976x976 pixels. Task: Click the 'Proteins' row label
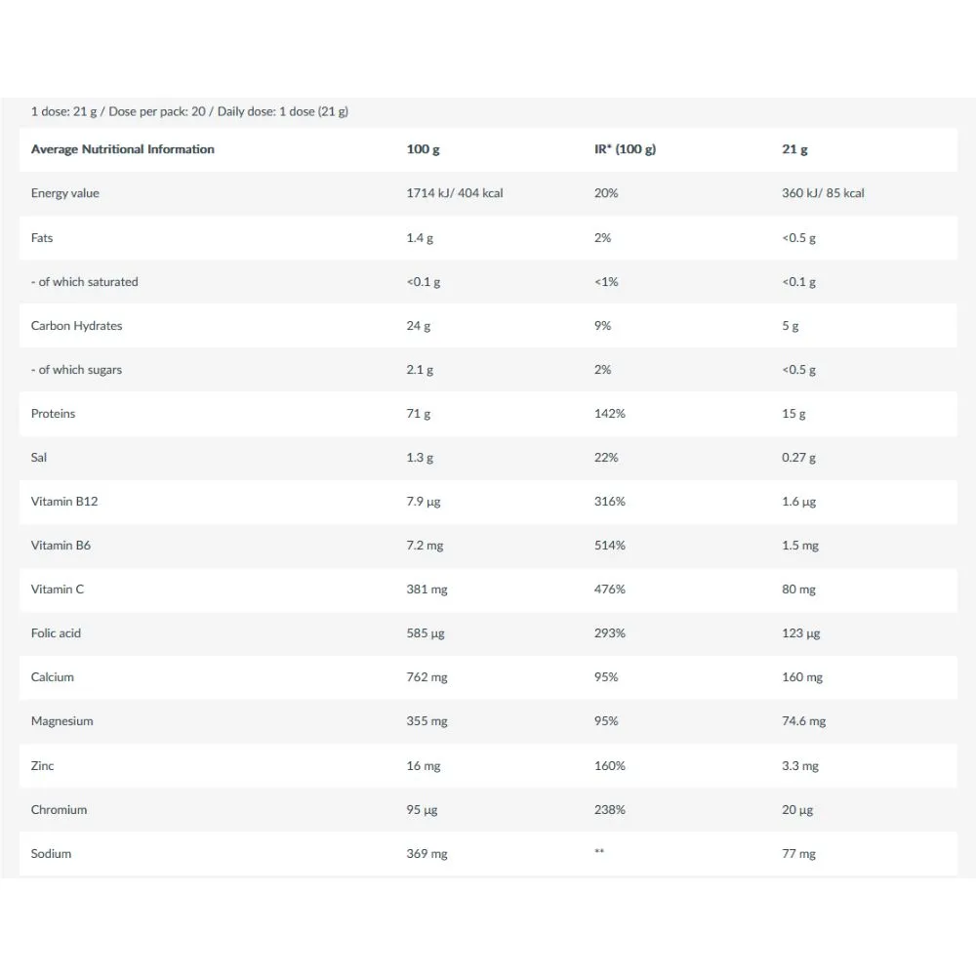(x=53, y=413)
